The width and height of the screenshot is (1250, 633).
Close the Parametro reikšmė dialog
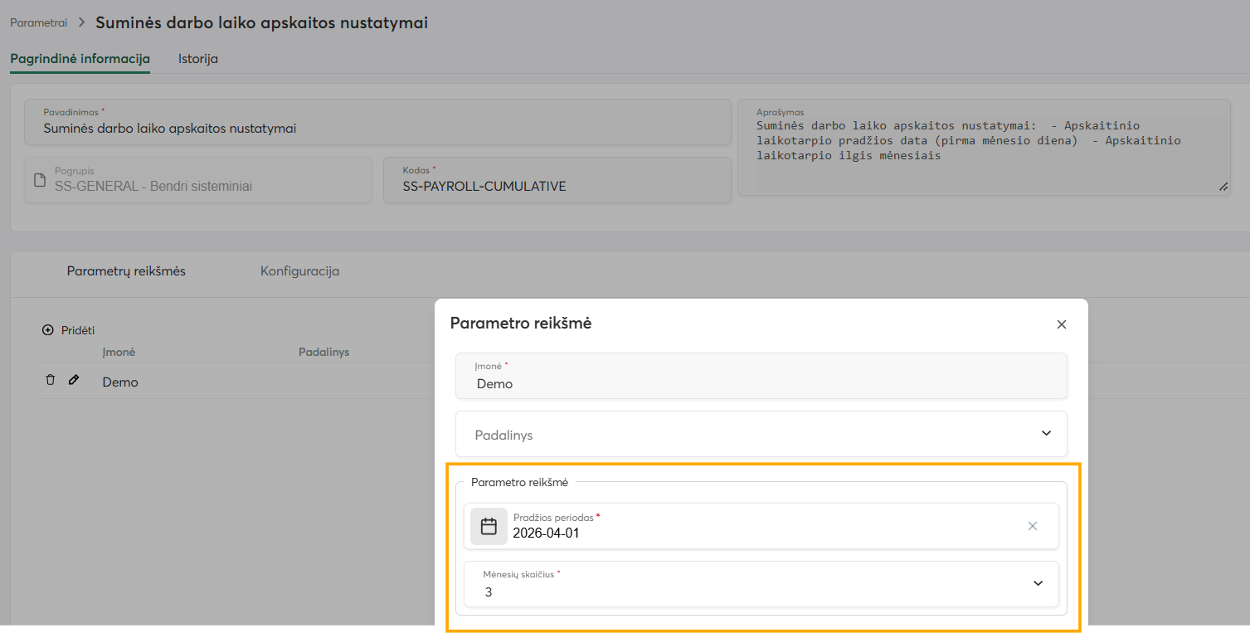coord(1061,324)
